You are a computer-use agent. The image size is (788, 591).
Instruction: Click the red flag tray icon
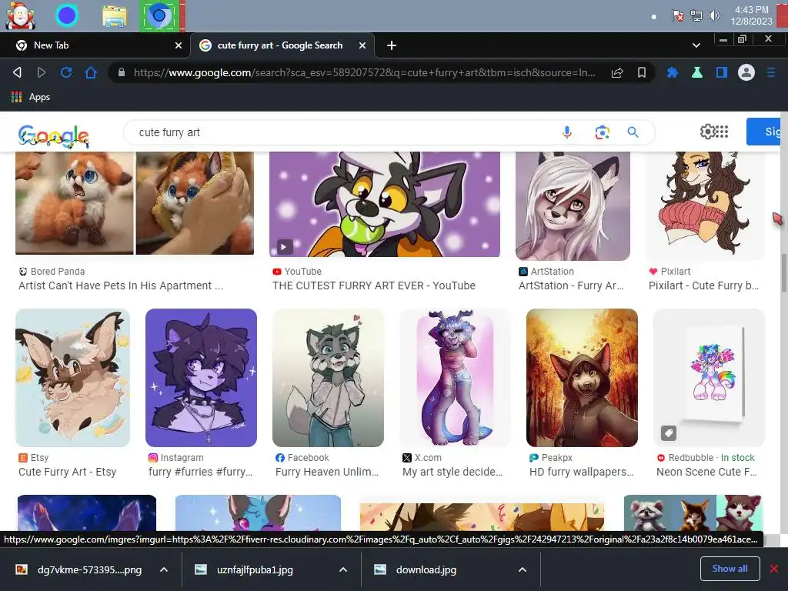pos(677,15)
